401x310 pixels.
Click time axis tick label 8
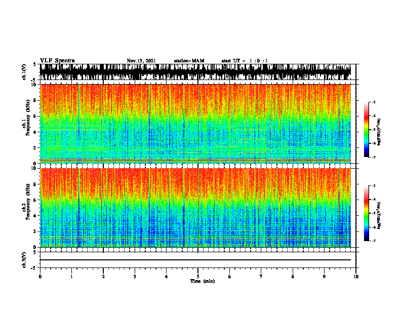point(293,277)
